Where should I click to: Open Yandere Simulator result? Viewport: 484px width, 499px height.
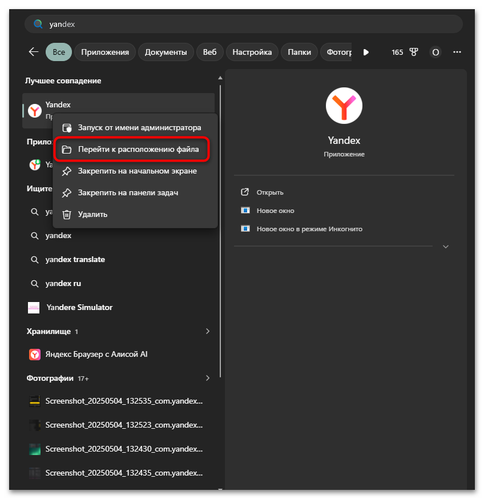118,307
